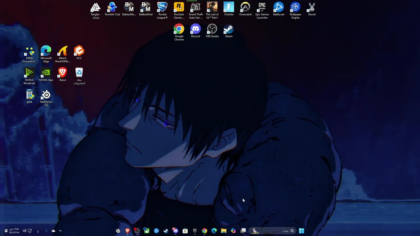Open SteelSeries GG from the taskbar
Screen dimensions: 420x236
point(118,231)
